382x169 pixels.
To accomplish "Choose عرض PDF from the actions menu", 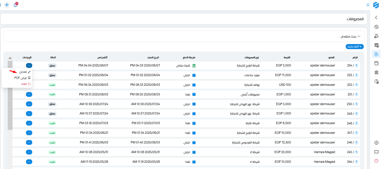I will point(22,78).
